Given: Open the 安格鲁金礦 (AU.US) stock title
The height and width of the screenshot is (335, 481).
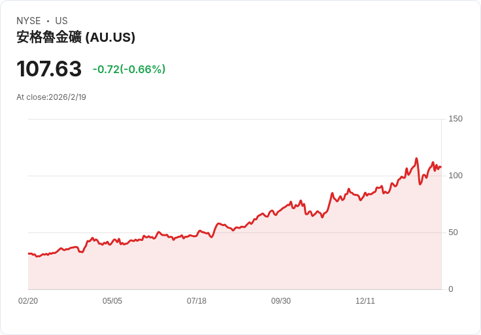Looking at the screenshot, I should pyautogui.click(x=76, y=37).
